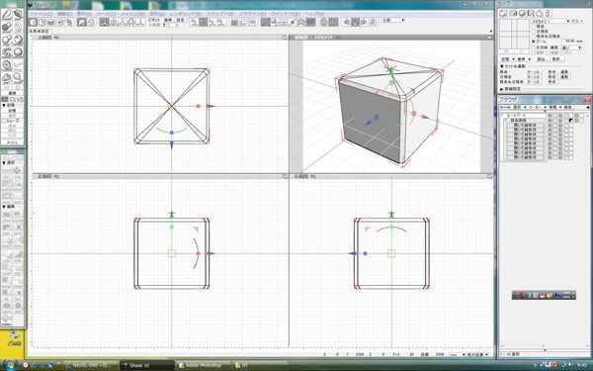The image size is (593, 371).
Task: Open the ファイル menu
Action: point(41,14)
